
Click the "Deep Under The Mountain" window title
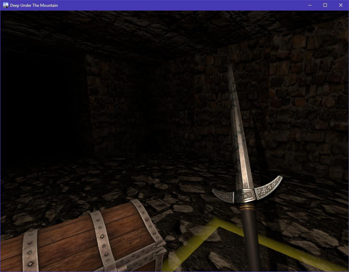tap(34, 5)
